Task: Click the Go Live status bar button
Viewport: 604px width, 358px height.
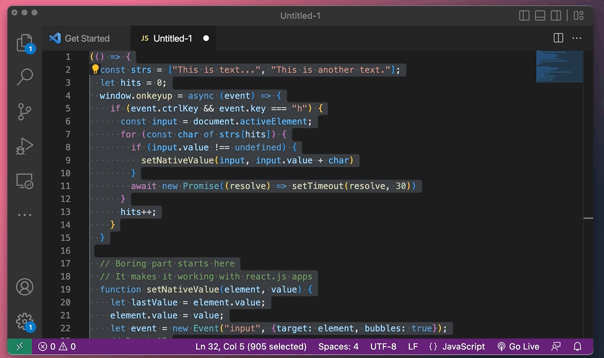Action: pyautogui.click(x=518, y=347)
